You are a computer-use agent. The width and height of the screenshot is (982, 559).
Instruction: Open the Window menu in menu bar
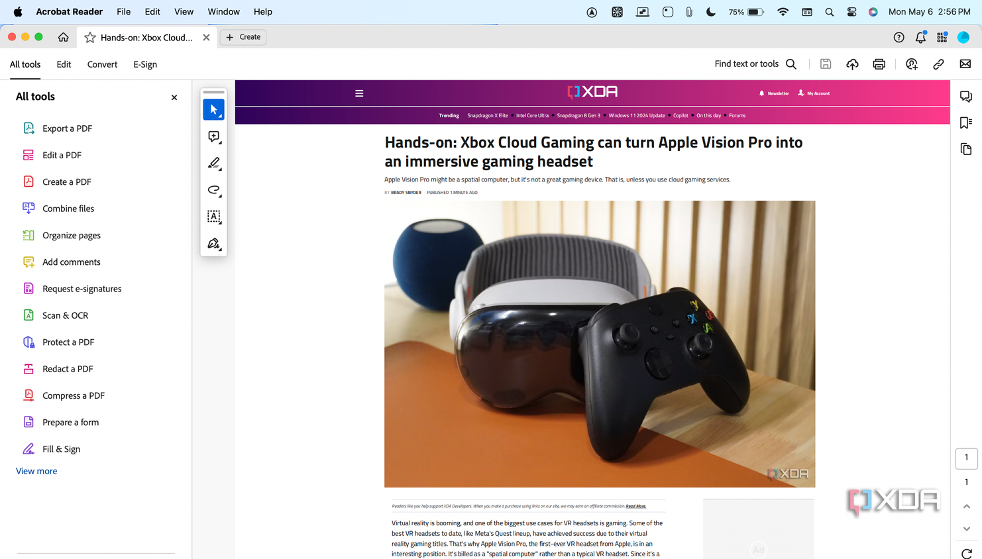tap(223, 12)
